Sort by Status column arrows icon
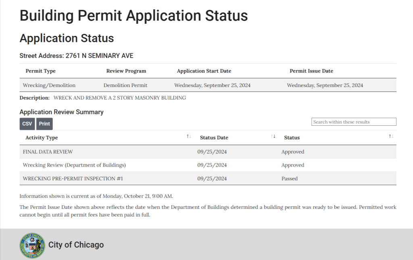 (391, 137)
